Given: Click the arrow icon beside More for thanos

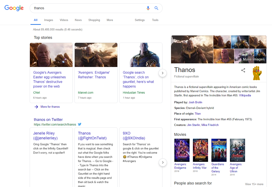Looking at the screenshot, I should pos(36,107).
